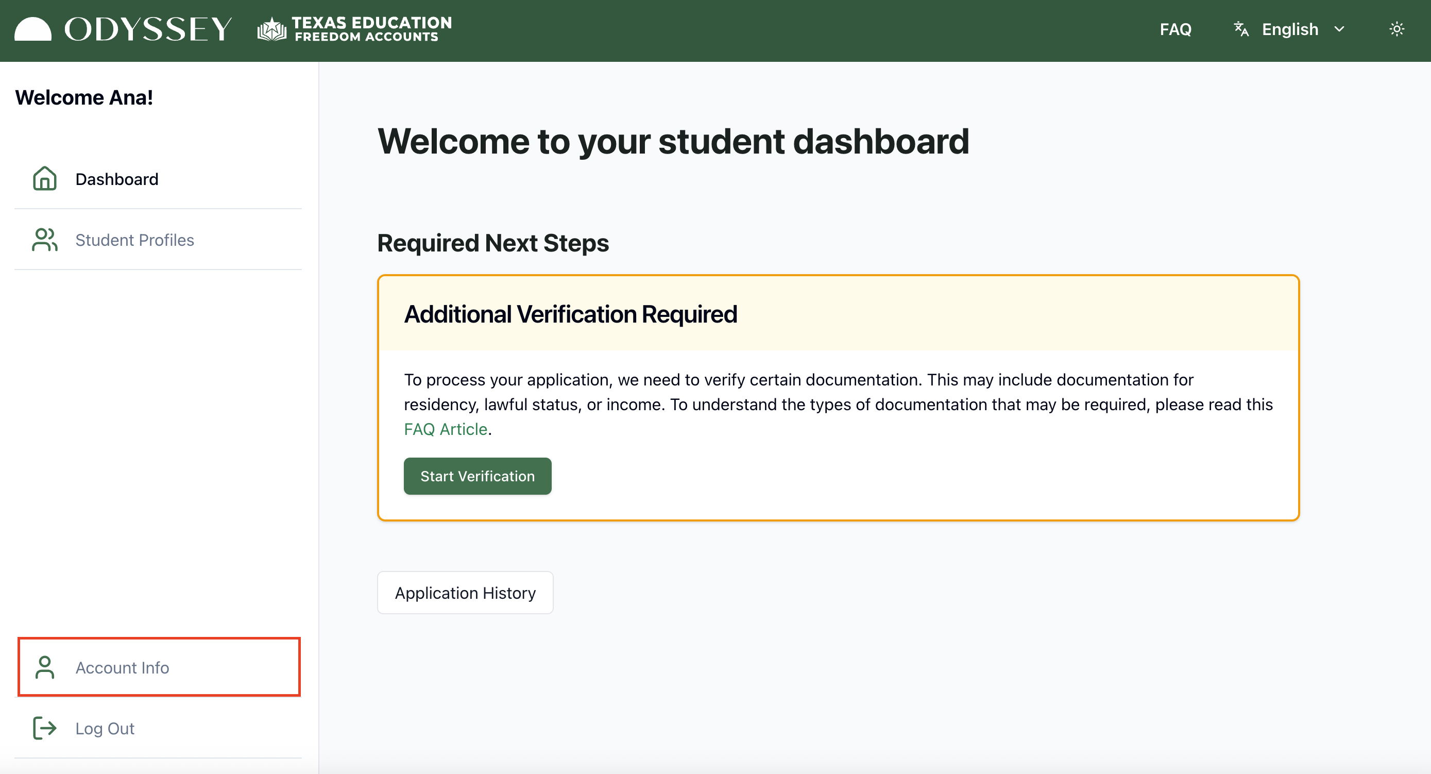Click the Account Info person icon
This screenshot has height=774, width=1431.
44,667
